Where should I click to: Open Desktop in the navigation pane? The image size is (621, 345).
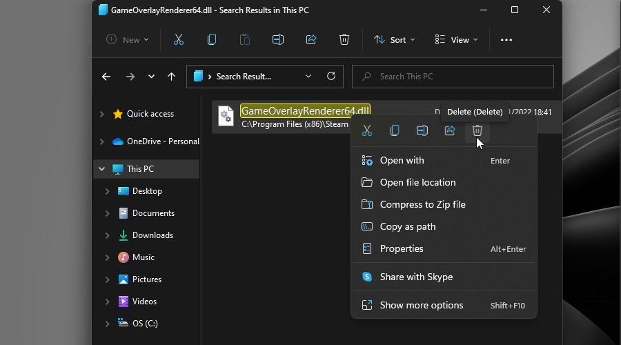tap(147, 191)
